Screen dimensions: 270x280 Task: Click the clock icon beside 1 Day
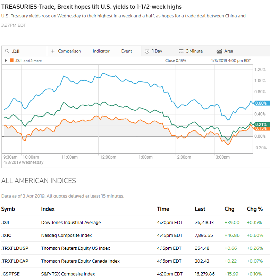(147, 51)
